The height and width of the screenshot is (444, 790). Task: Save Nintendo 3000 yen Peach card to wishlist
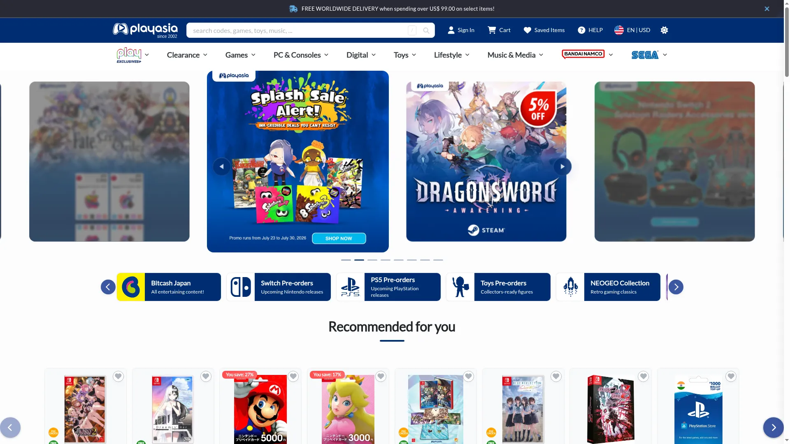pyautogui.click(x=381, y=376)
